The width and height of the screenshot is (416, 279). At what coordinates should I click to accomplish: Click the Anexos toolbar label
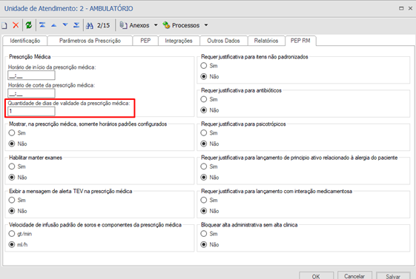(139, 25)
